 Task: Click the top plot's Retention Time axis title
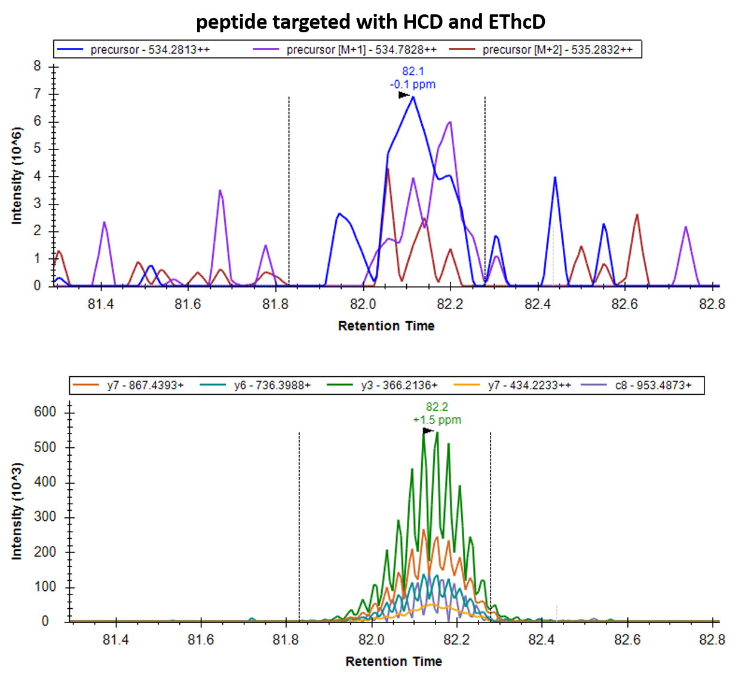(386, 326)
